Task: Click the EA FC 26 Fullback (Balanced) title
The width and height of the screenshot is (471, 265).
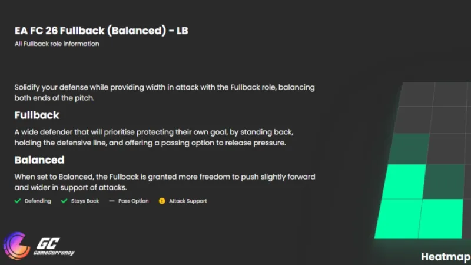Action: [101, 31]
